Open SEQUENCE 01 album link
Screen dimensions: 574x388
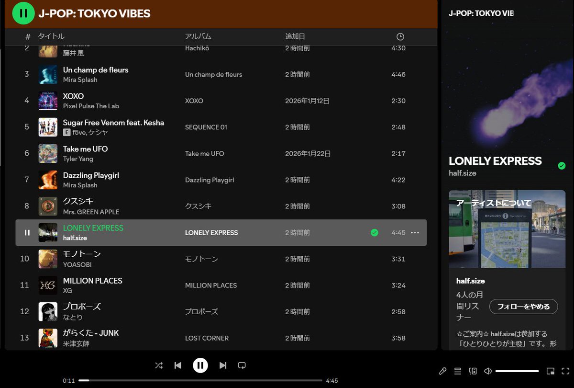tap(206, 127)
